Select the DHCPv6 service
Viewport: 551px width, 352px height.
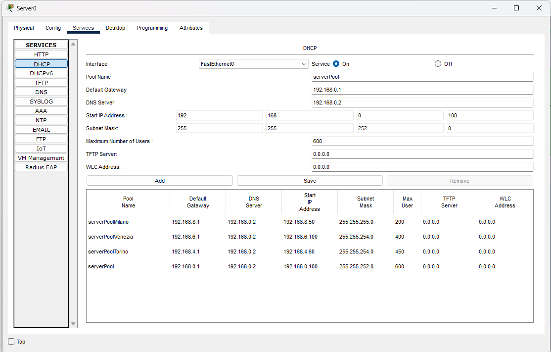click(x=41, y=73)
